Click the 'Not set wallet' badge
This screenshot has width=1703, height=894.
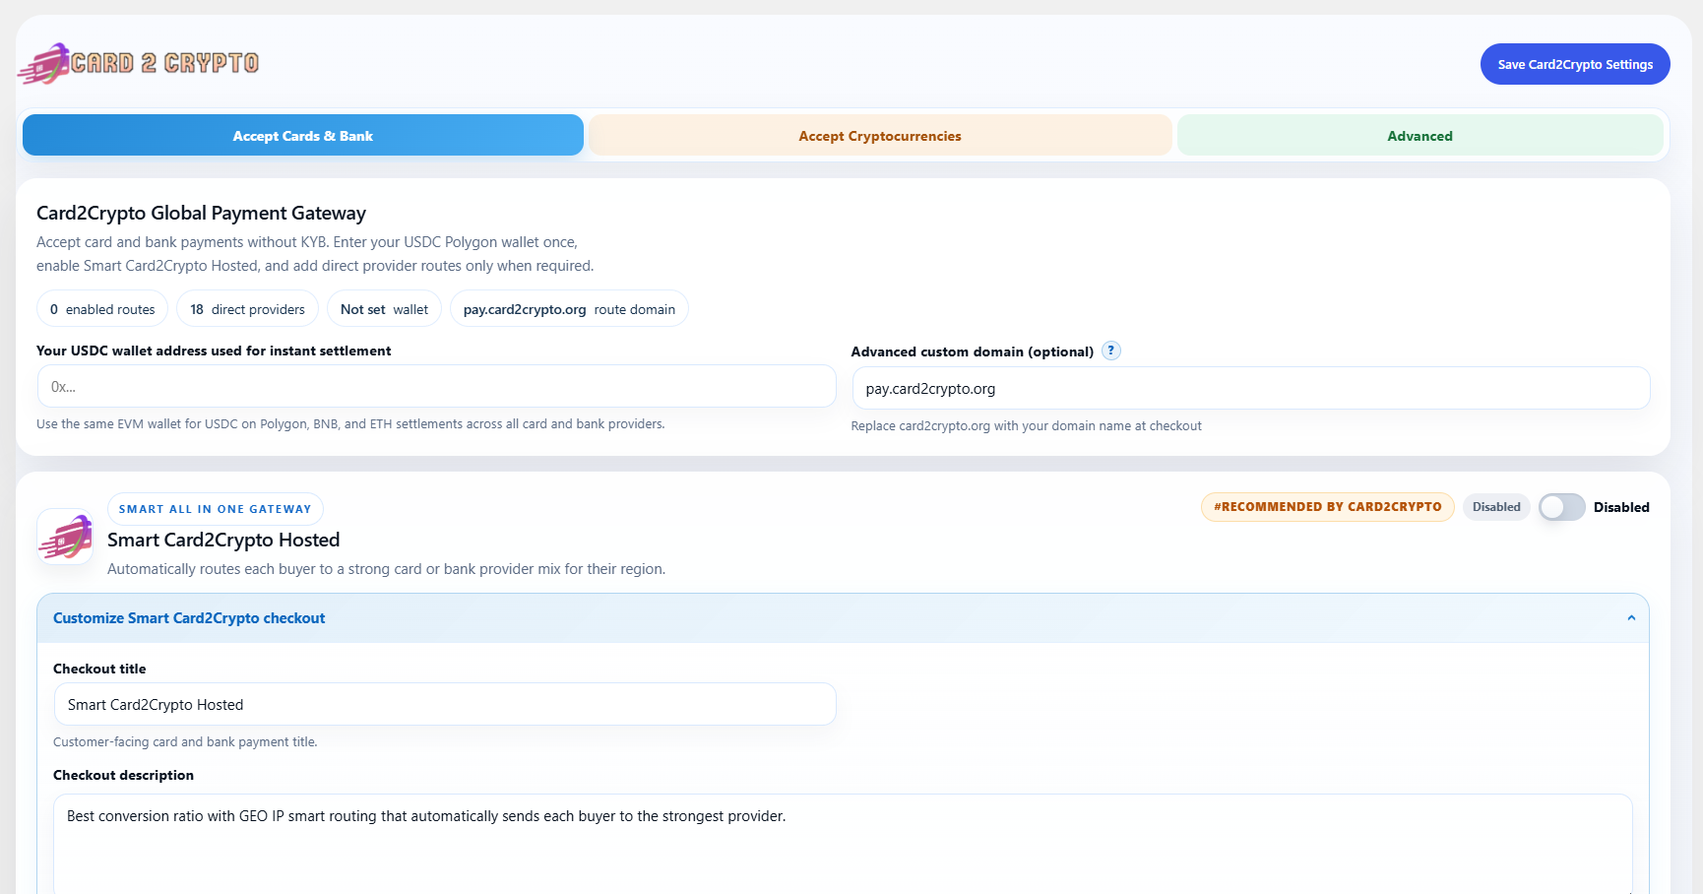coord(384,309)
